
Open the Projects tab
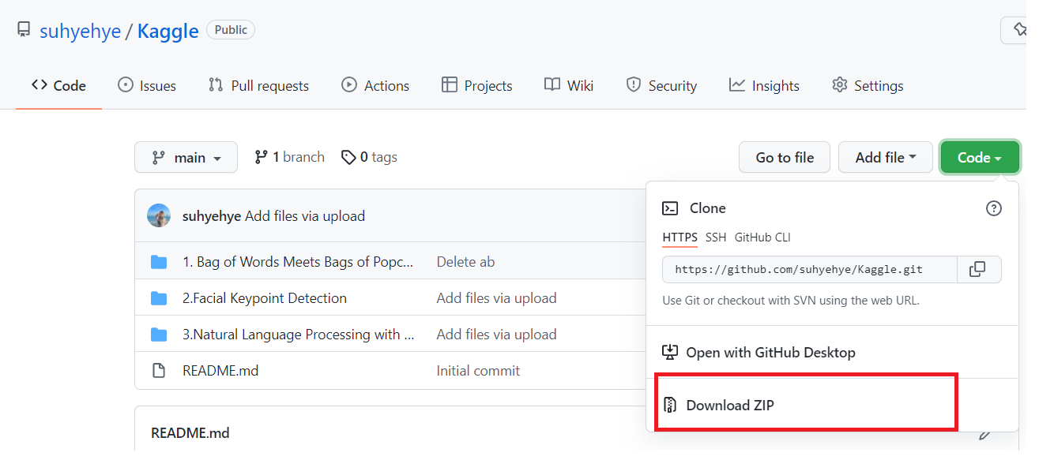[477, 85]
